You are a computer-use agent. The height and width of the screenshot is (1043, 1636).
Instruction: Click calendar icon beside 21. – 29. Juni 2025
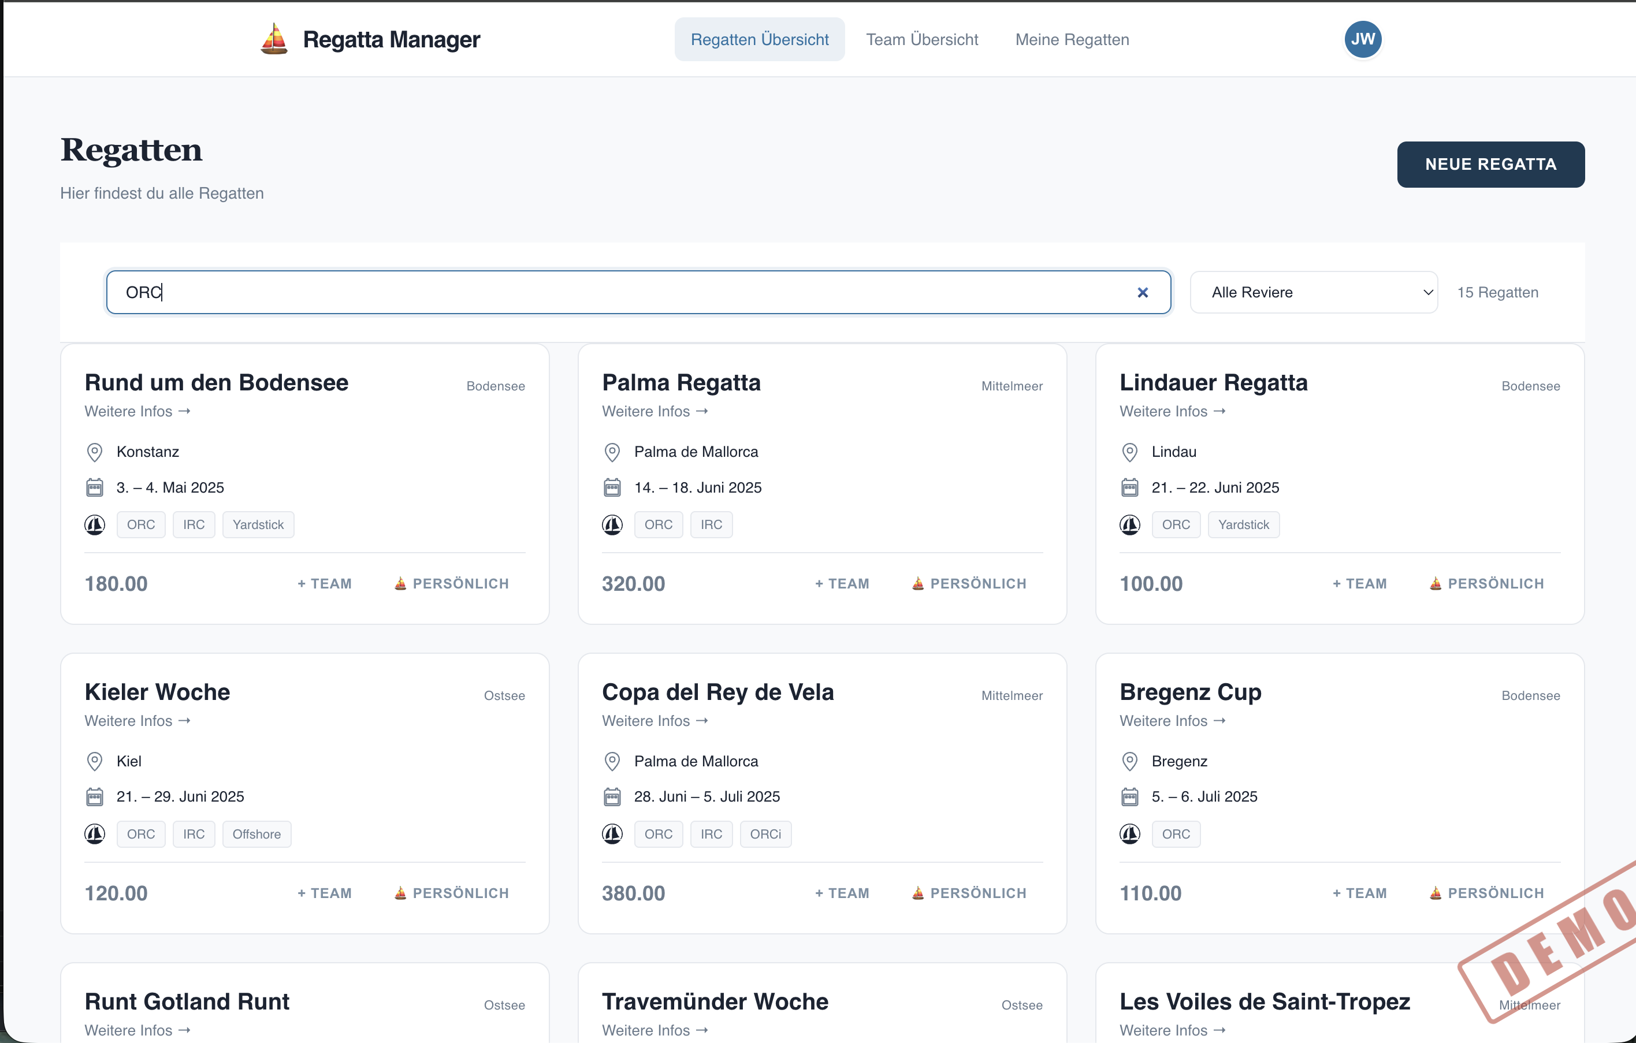(94, 797)
